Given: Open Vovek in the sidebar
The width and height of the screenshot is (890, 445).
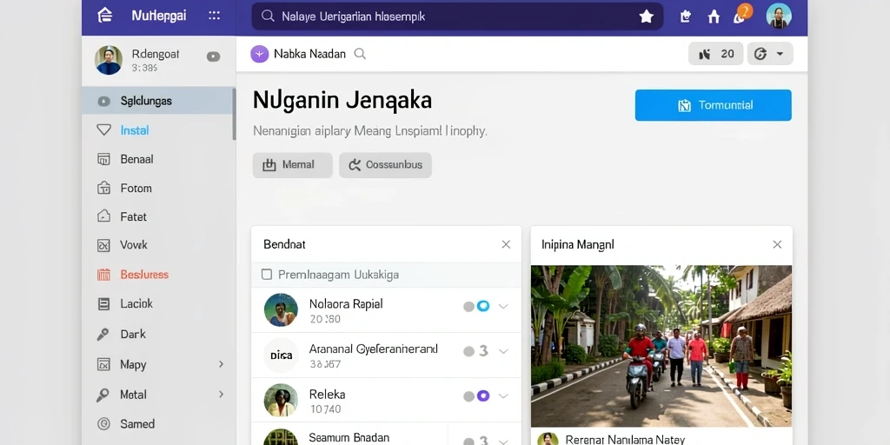Looking at the screenshot, I should click(133, 245).
